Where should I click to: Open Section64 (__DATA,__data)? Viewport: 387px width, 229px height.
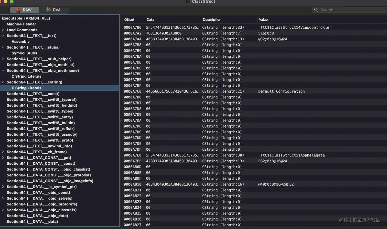pyautogui.click(x=32, y=222)
